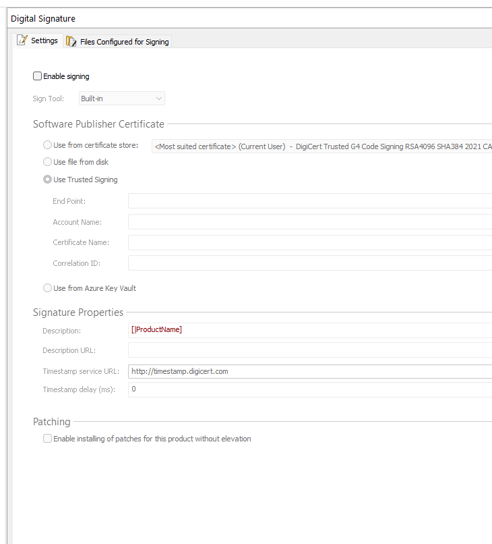Open the Sign Tool dropdown

click(x=122, y=99)
